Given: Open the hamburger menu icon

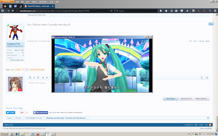Looking at the screenshot, I should pyautogui.click(x=193, y=11).
